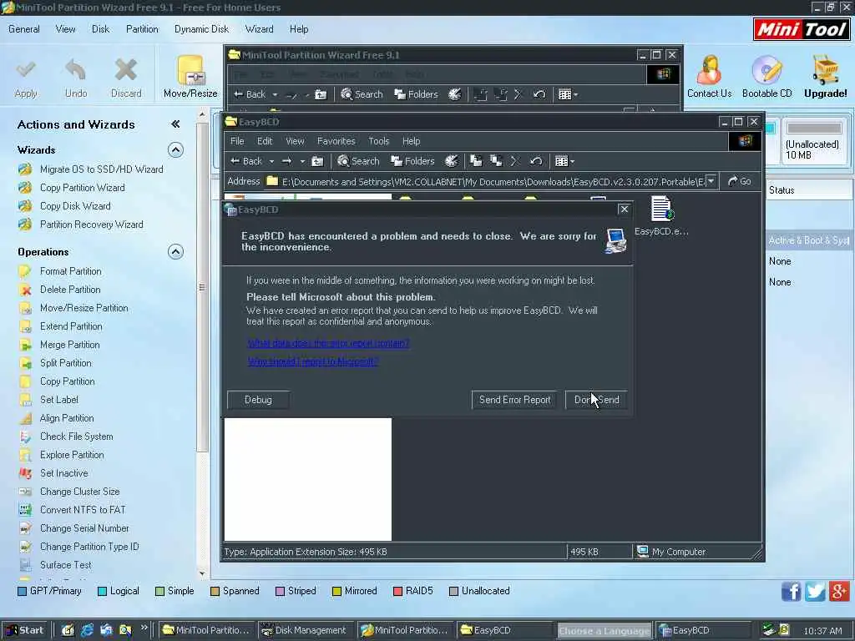This screenshot has width=855, height=641.
Task: Open Tools menu in EasyBCD explorer
Action: pos(378,141)
